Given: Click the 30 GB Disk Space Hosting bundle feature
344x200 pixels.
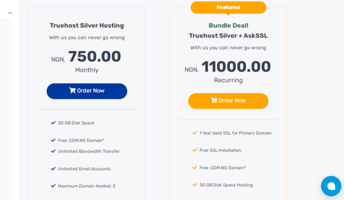Looking at the screenshot, I should [x=226, y=185].
